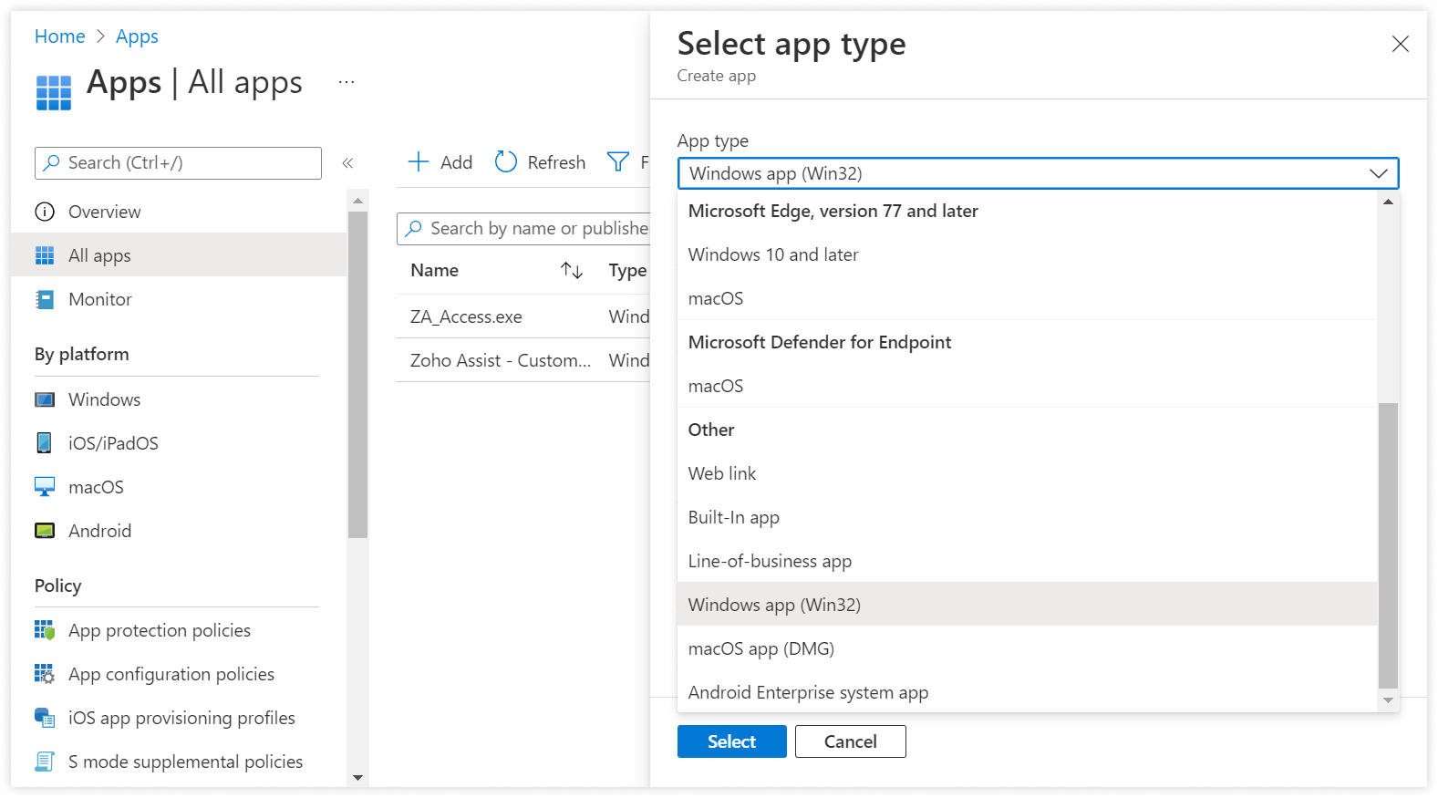Click the All apps grid icon
This screenshot has width=1438, height=798.
coord(45,255)
